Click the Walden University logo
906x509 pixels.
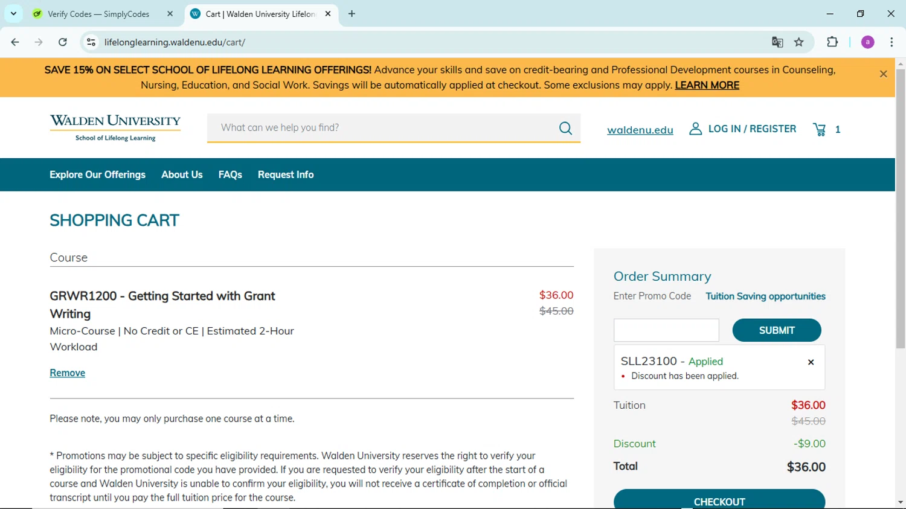(115, 127)
